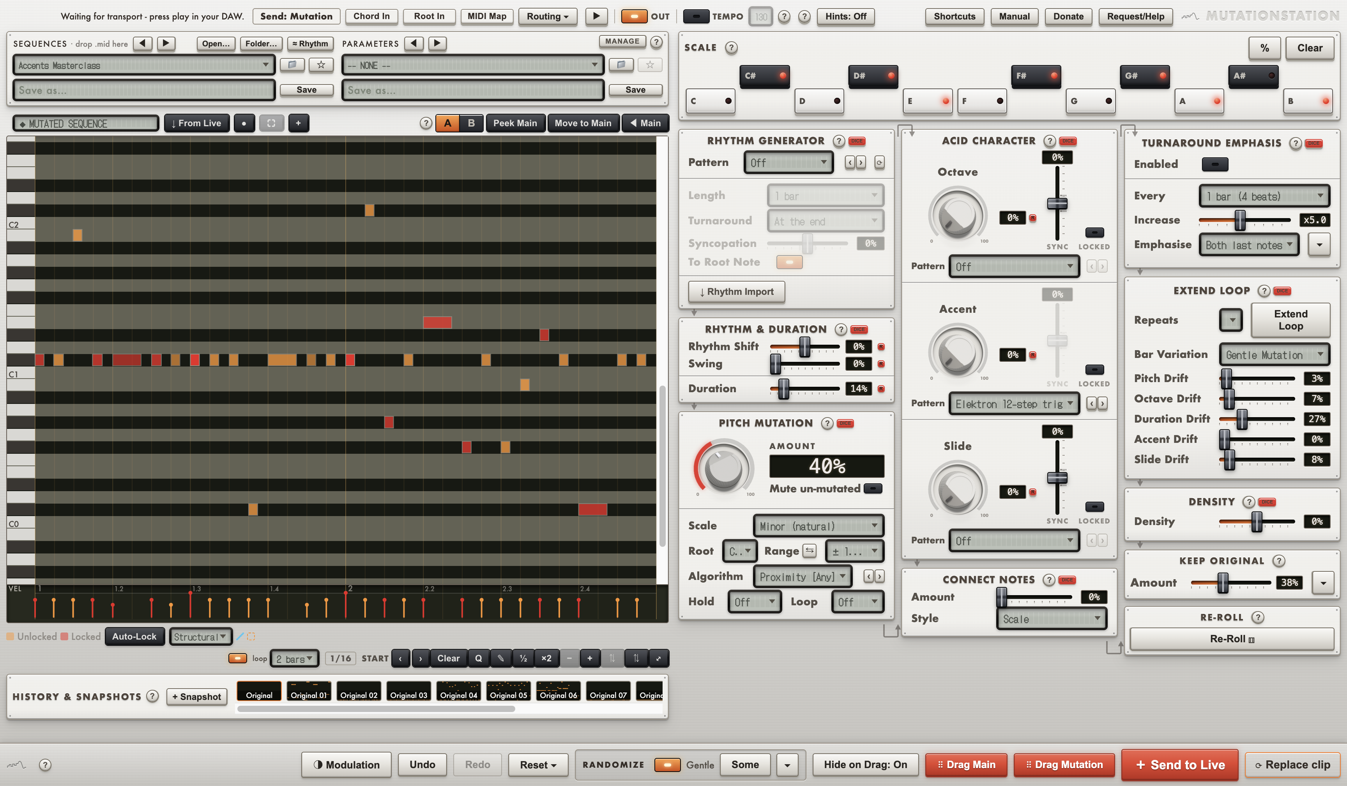Click the MIDI Map button
The height and width of the screenshot is (786, 1347).
coord(486,17)
